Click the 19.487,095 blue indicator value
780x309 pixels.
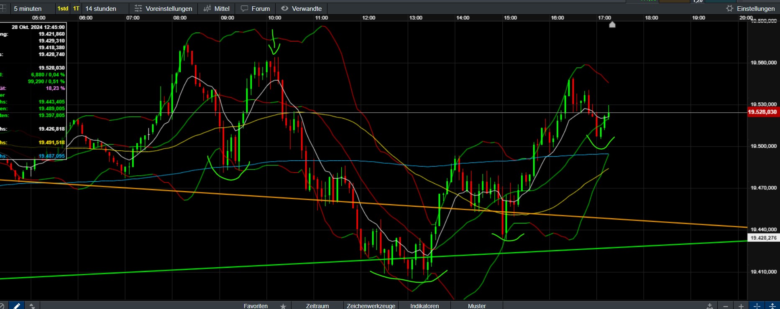pyautogui.click(x=52, y=156)
